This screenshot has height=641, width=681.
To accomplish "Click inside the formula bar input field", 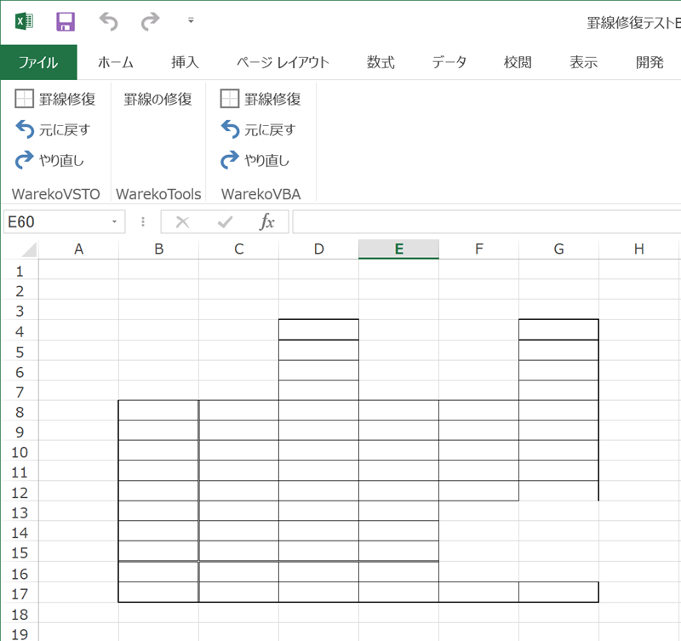I will coord(485,222).
